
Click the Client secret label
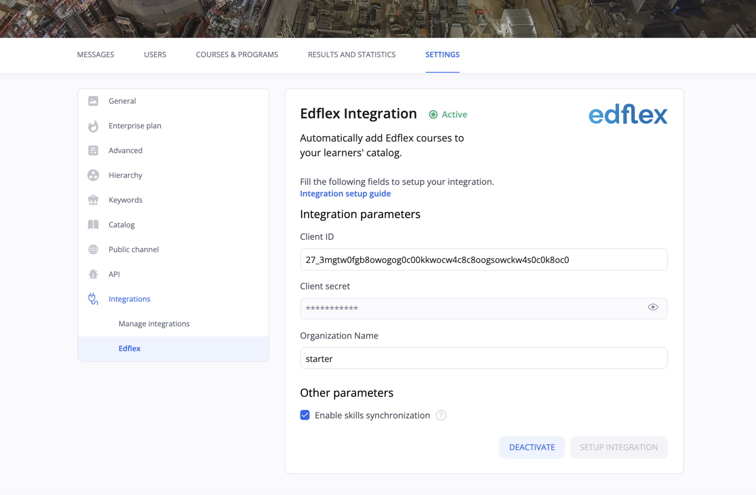pyautogui.click(x=325, y=286)
